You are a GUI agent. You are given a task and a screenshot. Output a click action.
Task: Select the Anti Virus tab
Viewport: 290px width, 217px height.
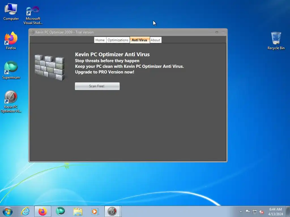pyautogui.click(x=140, y=40)
